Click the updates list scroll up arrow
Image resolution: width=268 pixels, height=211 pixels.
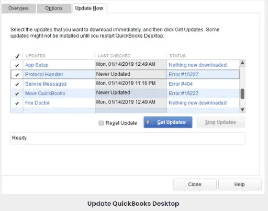[x=242, y=63]
